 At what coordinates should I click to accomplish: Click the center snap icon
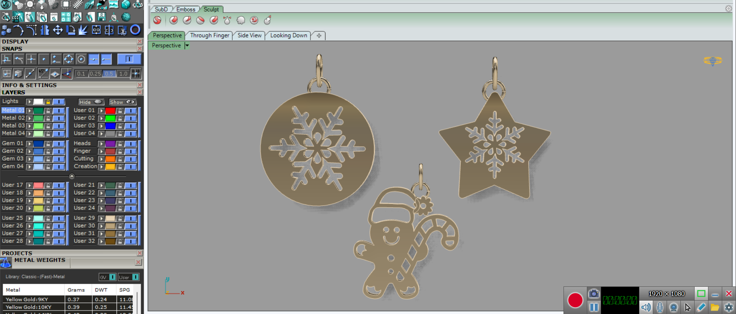[81, 59]
